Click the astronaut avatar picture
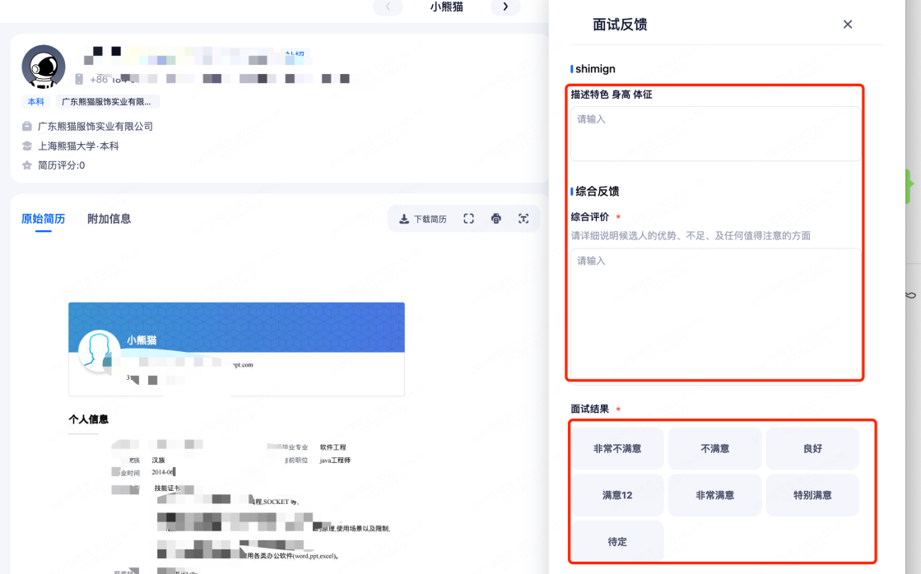Image resolution: width=921 pixels, height=574 pixels. click(44, 67)
